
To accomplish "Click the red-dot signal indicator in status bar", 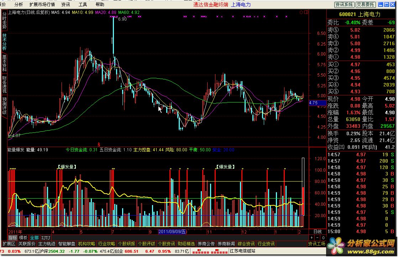I will coord(210,251).
